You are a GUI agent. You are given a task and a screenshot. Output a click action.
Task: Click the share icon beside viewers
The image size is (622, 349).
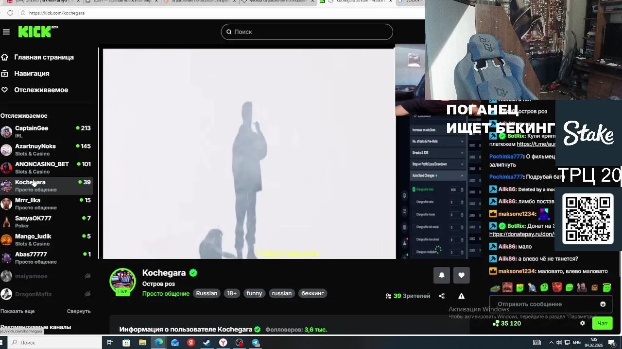pyautogui.click(x=442, y=296)
